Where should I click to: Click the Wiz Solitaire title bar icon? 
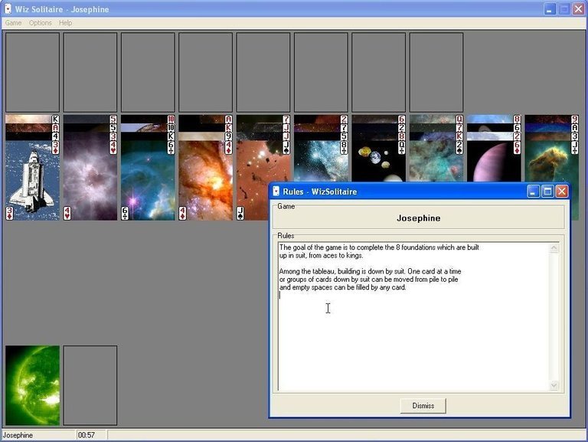pos(8,9)
